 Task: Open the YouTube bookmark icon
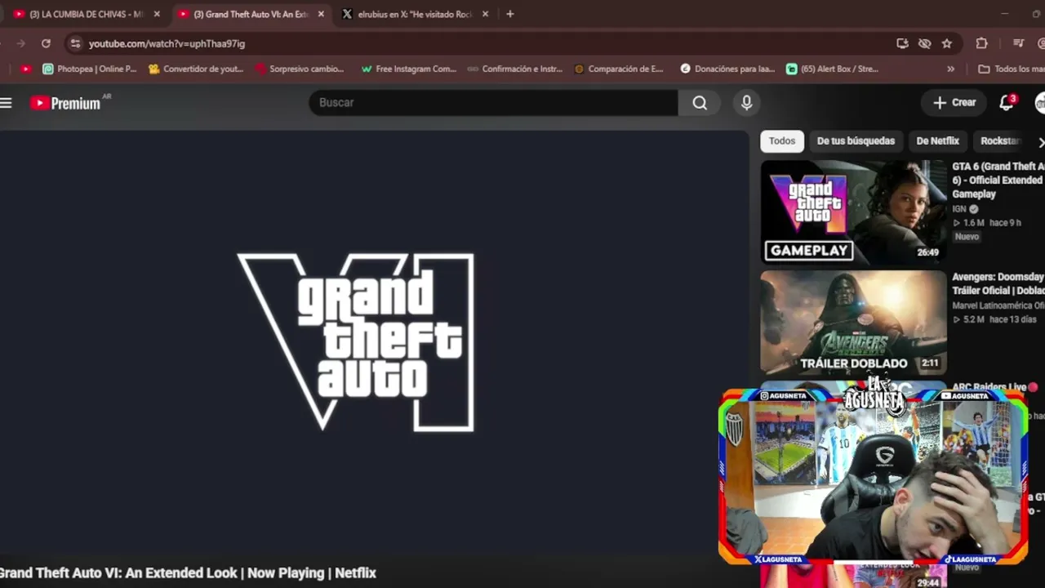[x=26, y=69]
